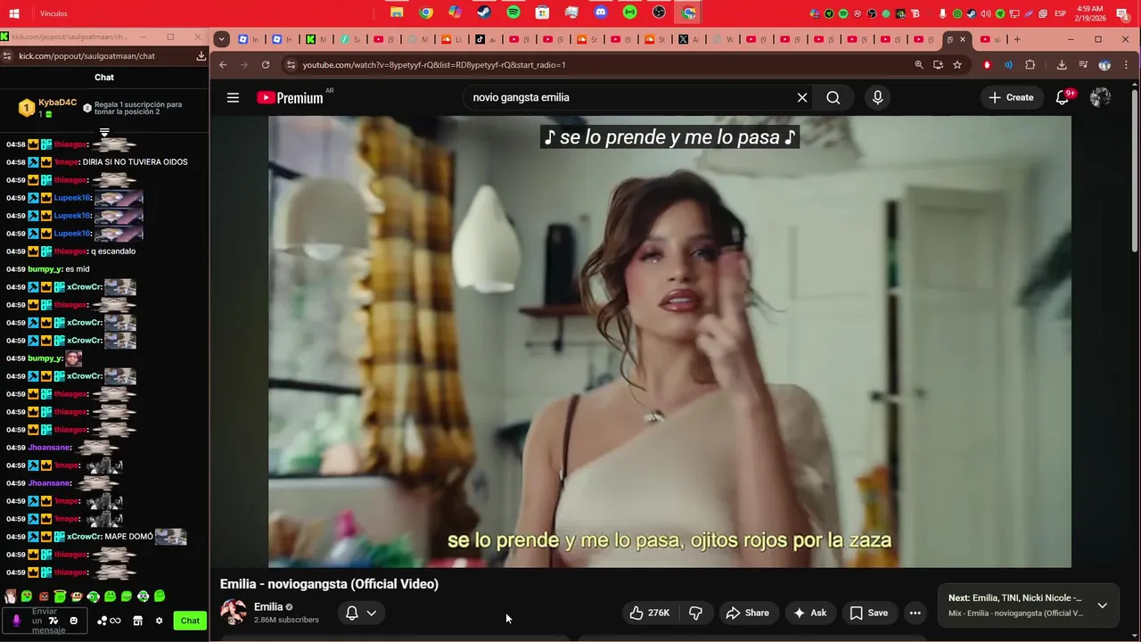Add a new Chrome tab
Image resolution: width=1141 pixels, height=642 pixels.
pyautogui.click(x=1017, y=39)
